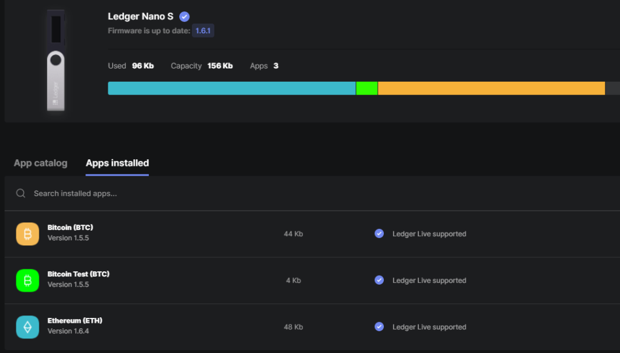620x353 pixels.
Task: Click the green Bitcoin Test app icon
Action: point(27,280)
